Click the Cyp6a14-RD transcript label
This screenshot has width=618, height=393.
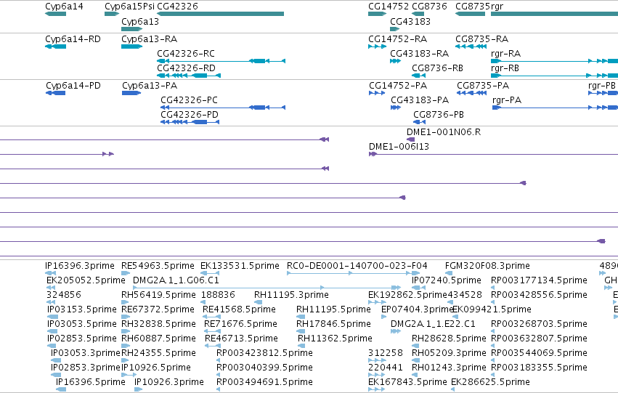[x=73, y=39]
